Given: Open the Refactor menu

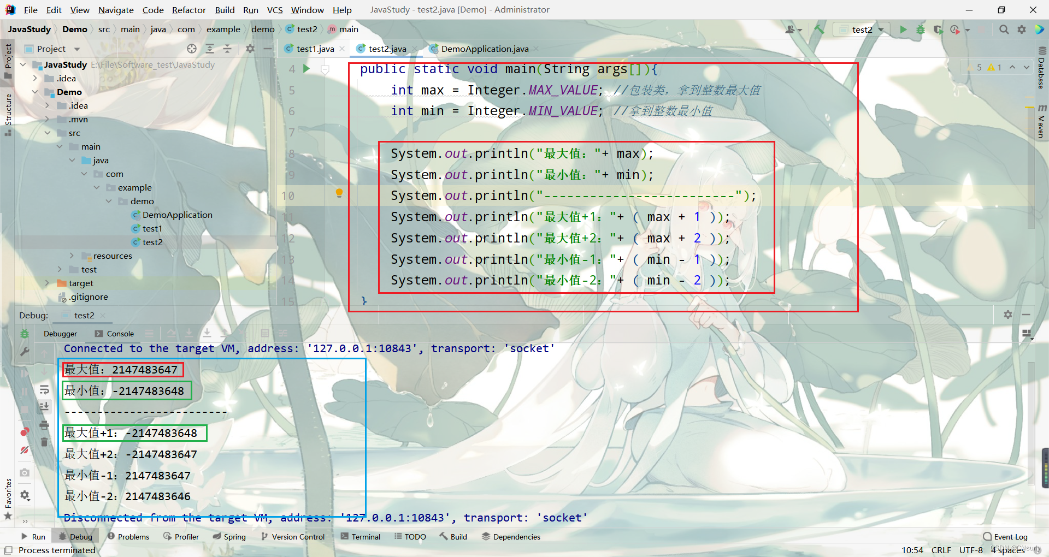Looking at the screenshot, I should click(188, 10).
